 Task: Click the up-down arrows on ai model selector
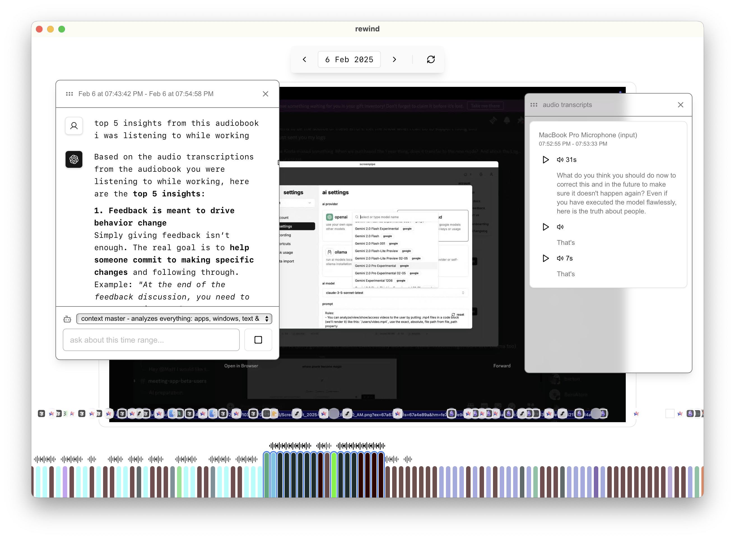[463, 293]
